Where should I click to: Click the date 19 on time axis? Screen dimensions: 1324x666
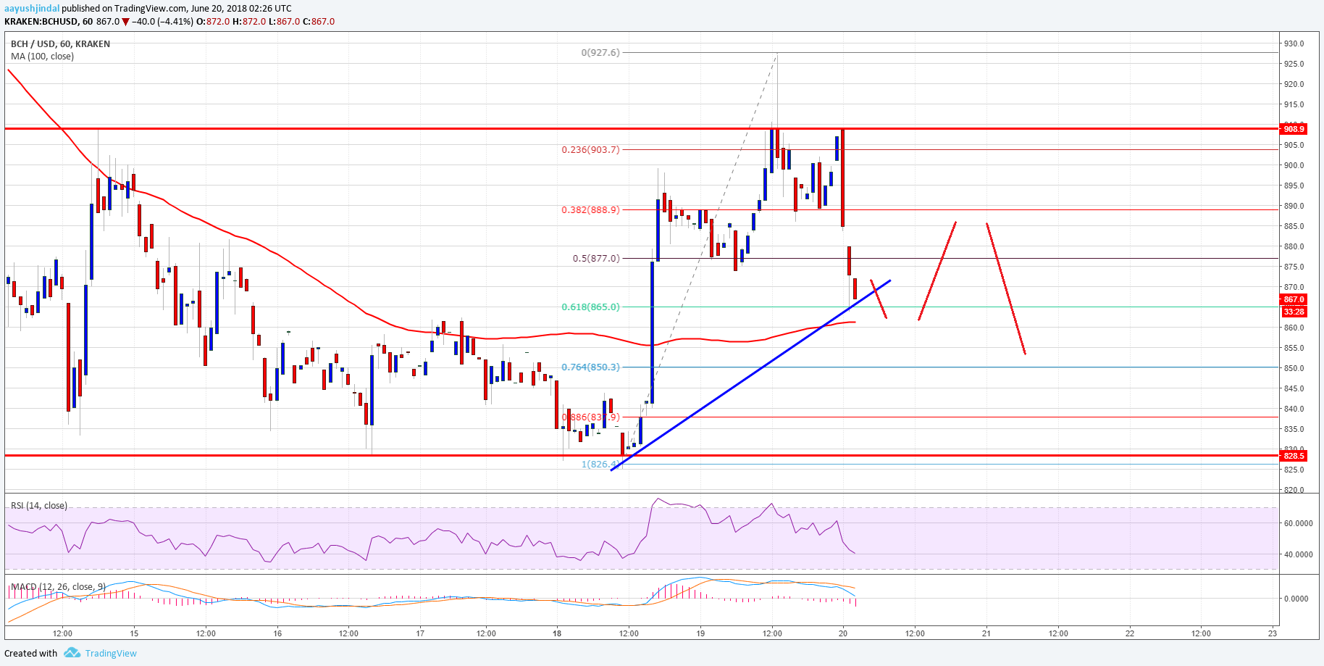[x=700, y=633]
